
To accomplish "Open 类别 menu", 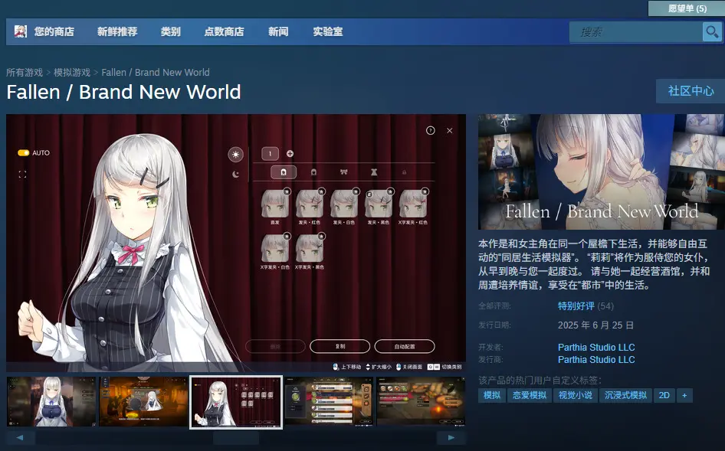I will 171,31.
